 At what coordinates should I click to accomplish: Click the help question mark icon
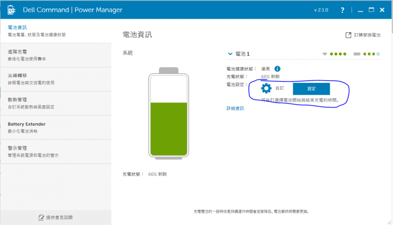(342, 10)
